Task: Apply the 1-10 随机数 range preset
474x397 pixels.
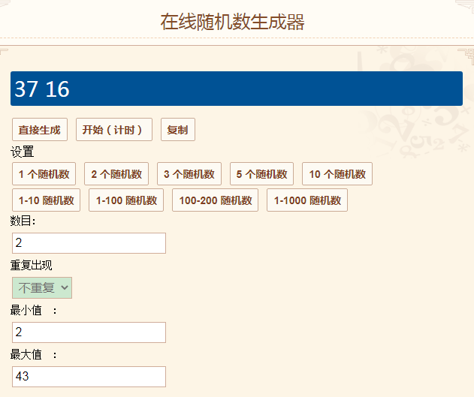Action: [47, 200]
